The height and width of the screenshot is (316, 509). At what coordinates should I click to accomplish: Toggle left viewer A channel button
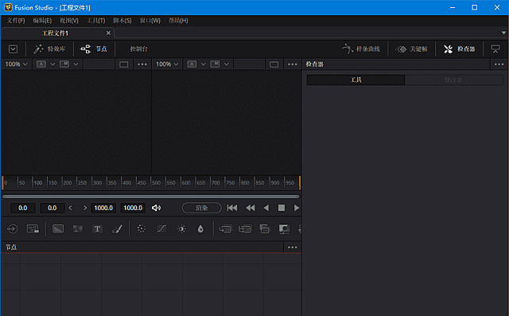(x=41, y=64)
